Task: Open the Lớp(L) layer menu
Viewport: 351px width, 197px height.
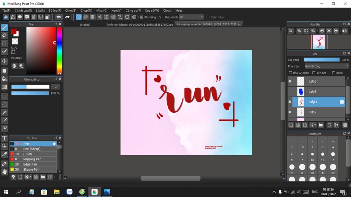Action: coord(40,11)
